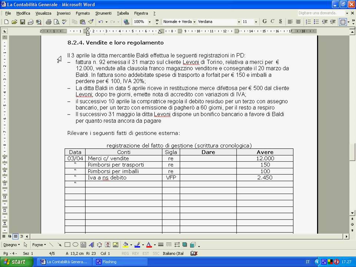Image resolution: width=356 pixels, height=267 pixels.
Task: Open the style dropdown Normale + Verda
Action: coord(194,22)
